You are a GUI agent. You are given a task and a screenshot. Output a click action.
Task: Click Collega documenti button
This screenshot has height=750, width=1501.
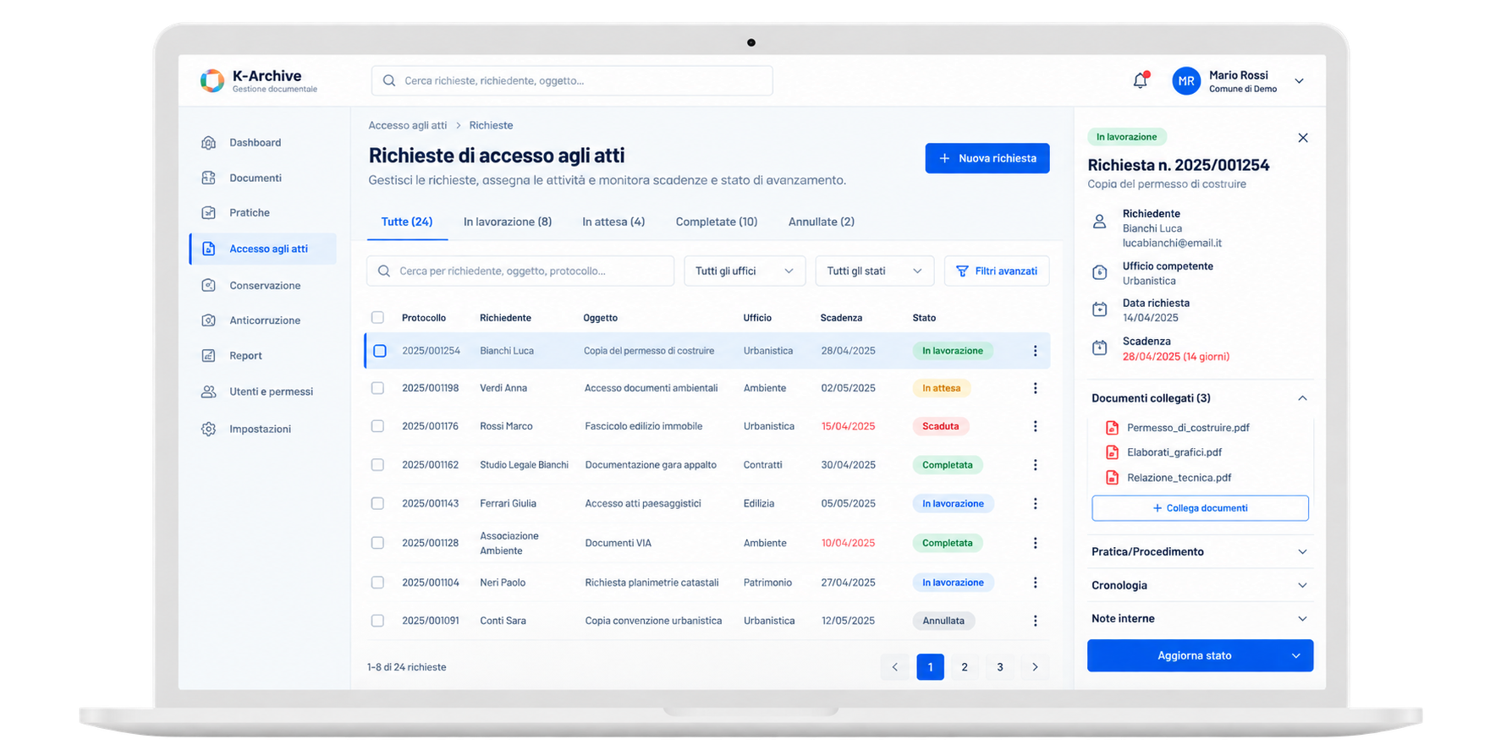tap(1200, 508)
